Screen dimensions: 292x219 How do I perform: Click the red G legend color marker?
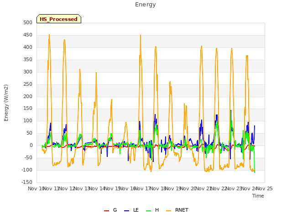coord(106,211)
